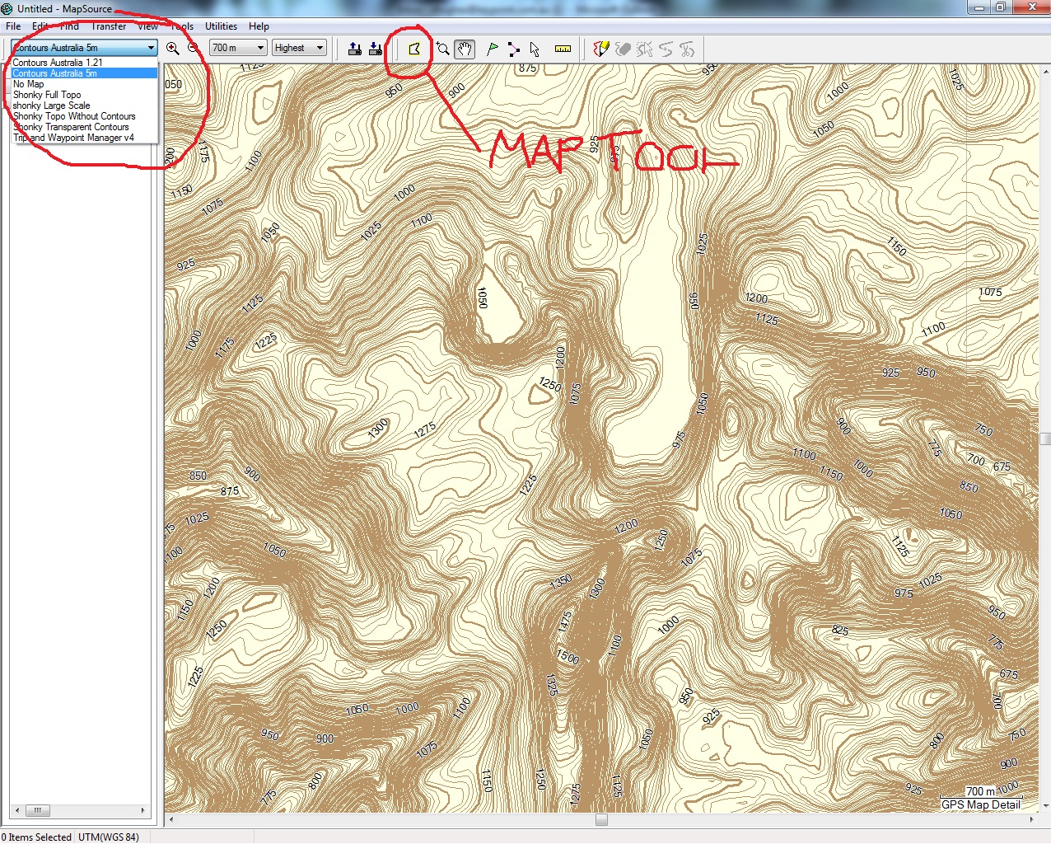1051x844 pixels.
Task: Click 'UTM(WGS 84)' in status bar
Action: [x=109, y=837]
